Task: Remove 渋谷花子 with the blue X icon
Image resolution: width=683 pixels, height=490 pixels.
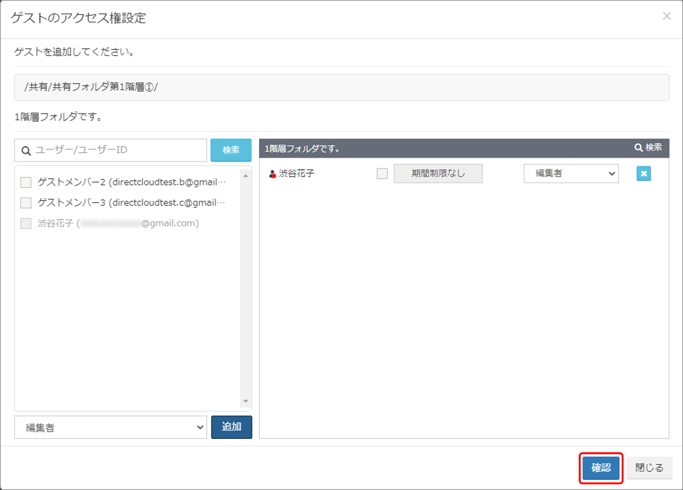Action: click(x=643, y=173)
